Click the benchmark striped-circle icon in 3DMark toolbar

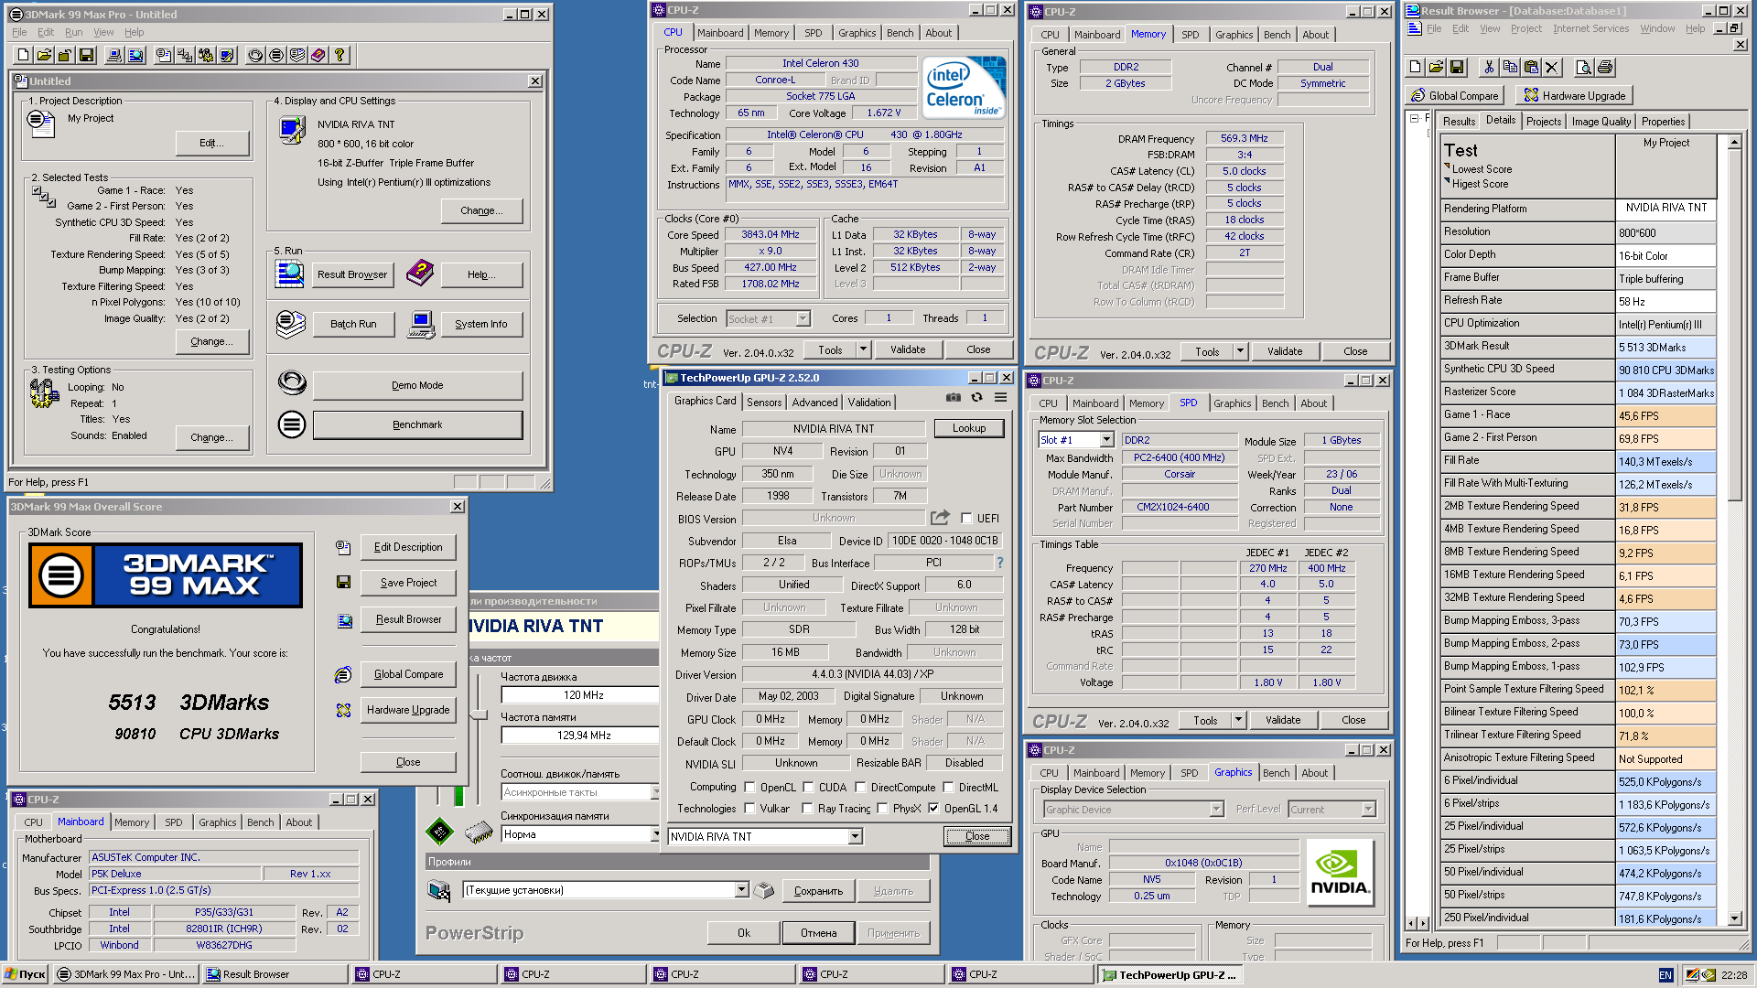coord(276,55)
